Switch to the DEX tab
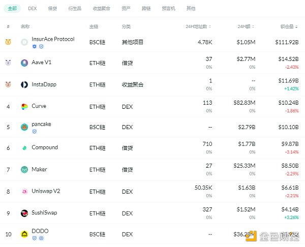The image size is (305, 247). [33, 9]
